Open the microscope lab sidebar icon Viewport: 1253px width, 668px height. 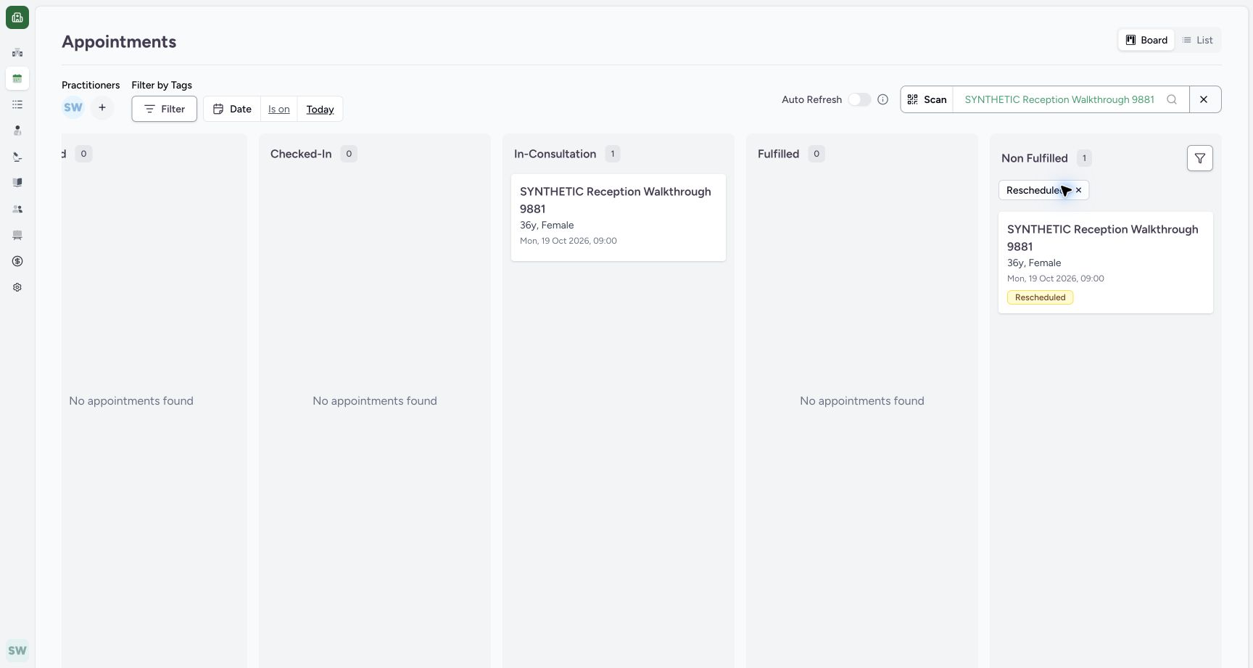coord(17,157)
